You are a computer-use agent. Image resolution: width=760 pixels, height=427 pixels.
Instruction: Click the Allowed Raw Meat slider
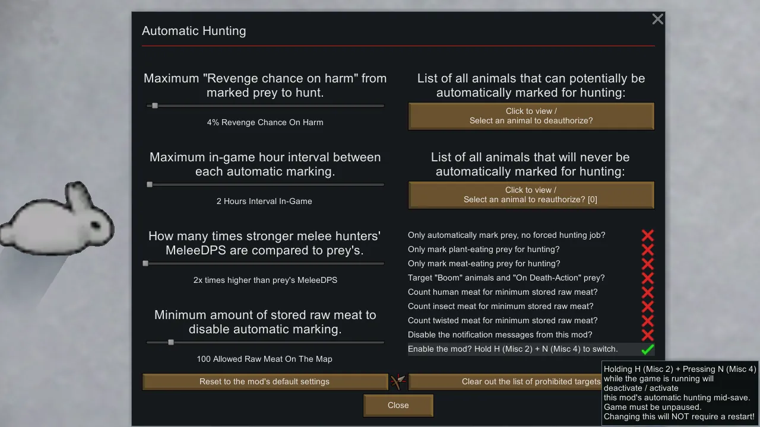[171, 342]
